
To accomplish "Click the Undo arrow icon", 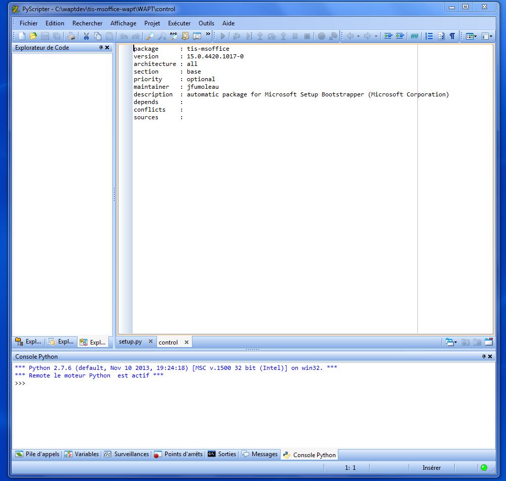I will click(124, 36).
